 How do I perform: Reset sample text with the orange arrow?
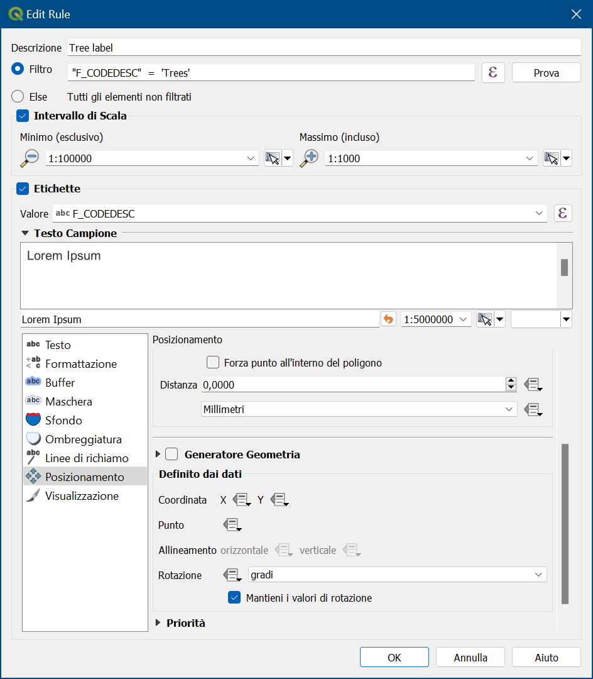(388, 319)
